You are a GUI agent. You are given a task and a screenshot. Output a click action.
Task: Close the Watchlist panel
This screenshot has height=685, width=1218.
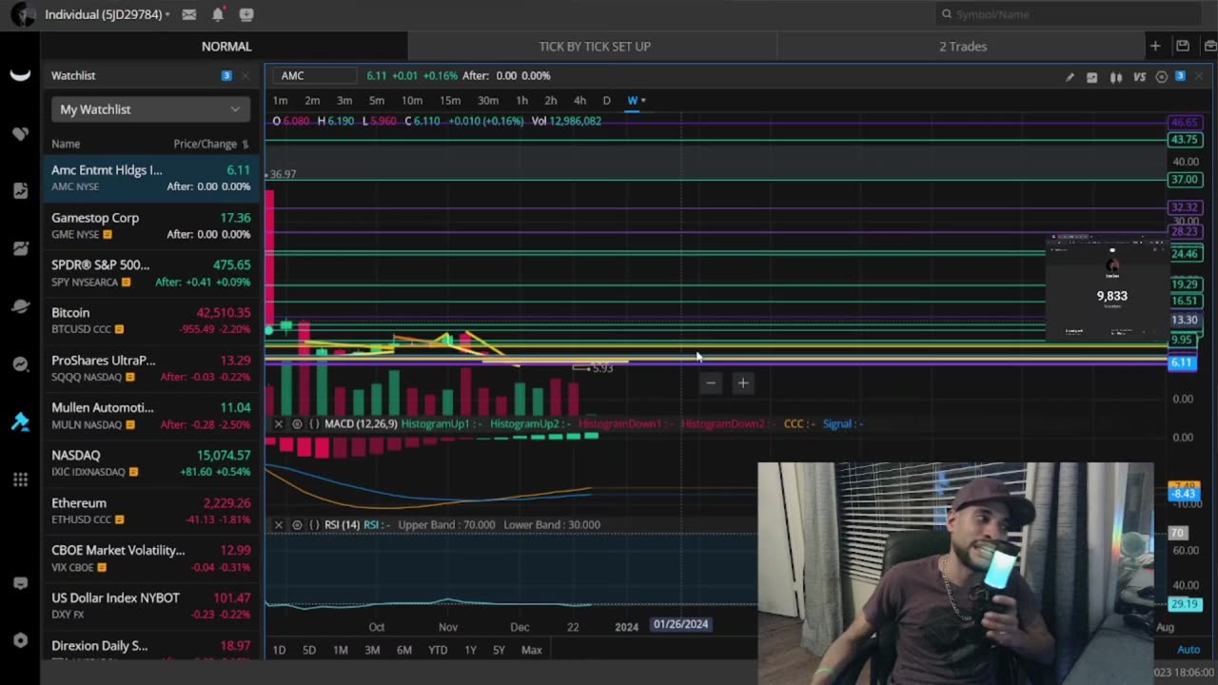[245, 76]
